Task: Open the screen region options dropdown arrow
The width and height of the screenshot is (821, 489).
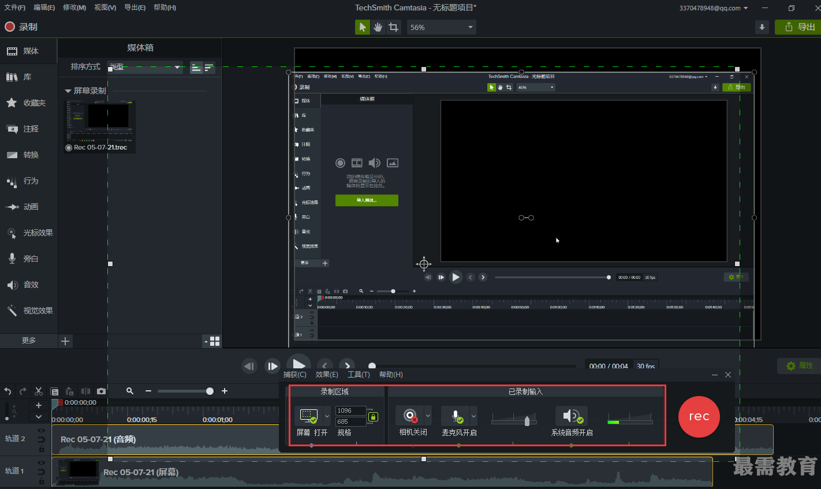Action: [327, 416]
